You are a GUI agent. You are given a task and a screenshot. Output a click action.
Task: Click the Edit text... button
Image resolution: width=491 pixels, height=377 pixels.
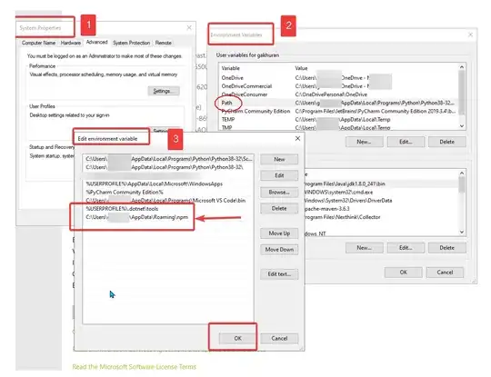279,274
